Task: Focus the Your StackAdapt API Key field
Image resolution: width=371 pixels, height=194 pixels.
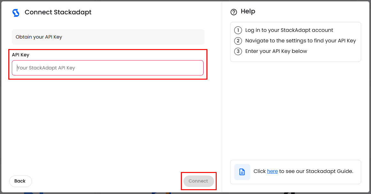Action: (107, 68)
